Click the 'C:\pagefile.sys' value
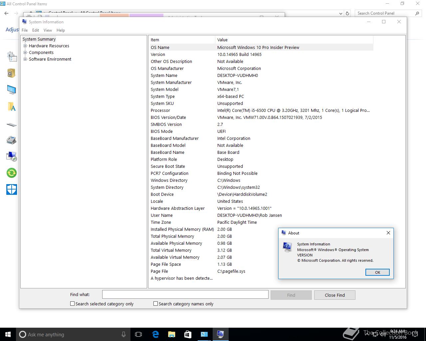 [231, 271]
